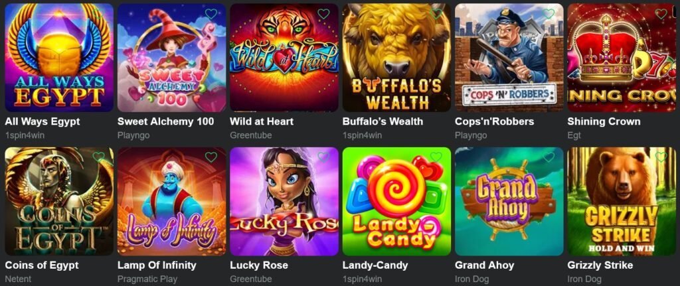Viewport: 680px width, 286px height.
Task: Open Grand Ahoy game artwork
Action: (x=509, y=202)
